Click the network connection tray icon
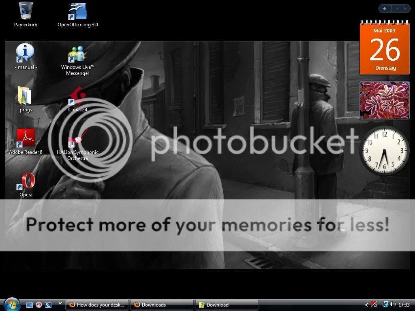 pos(385,305)
